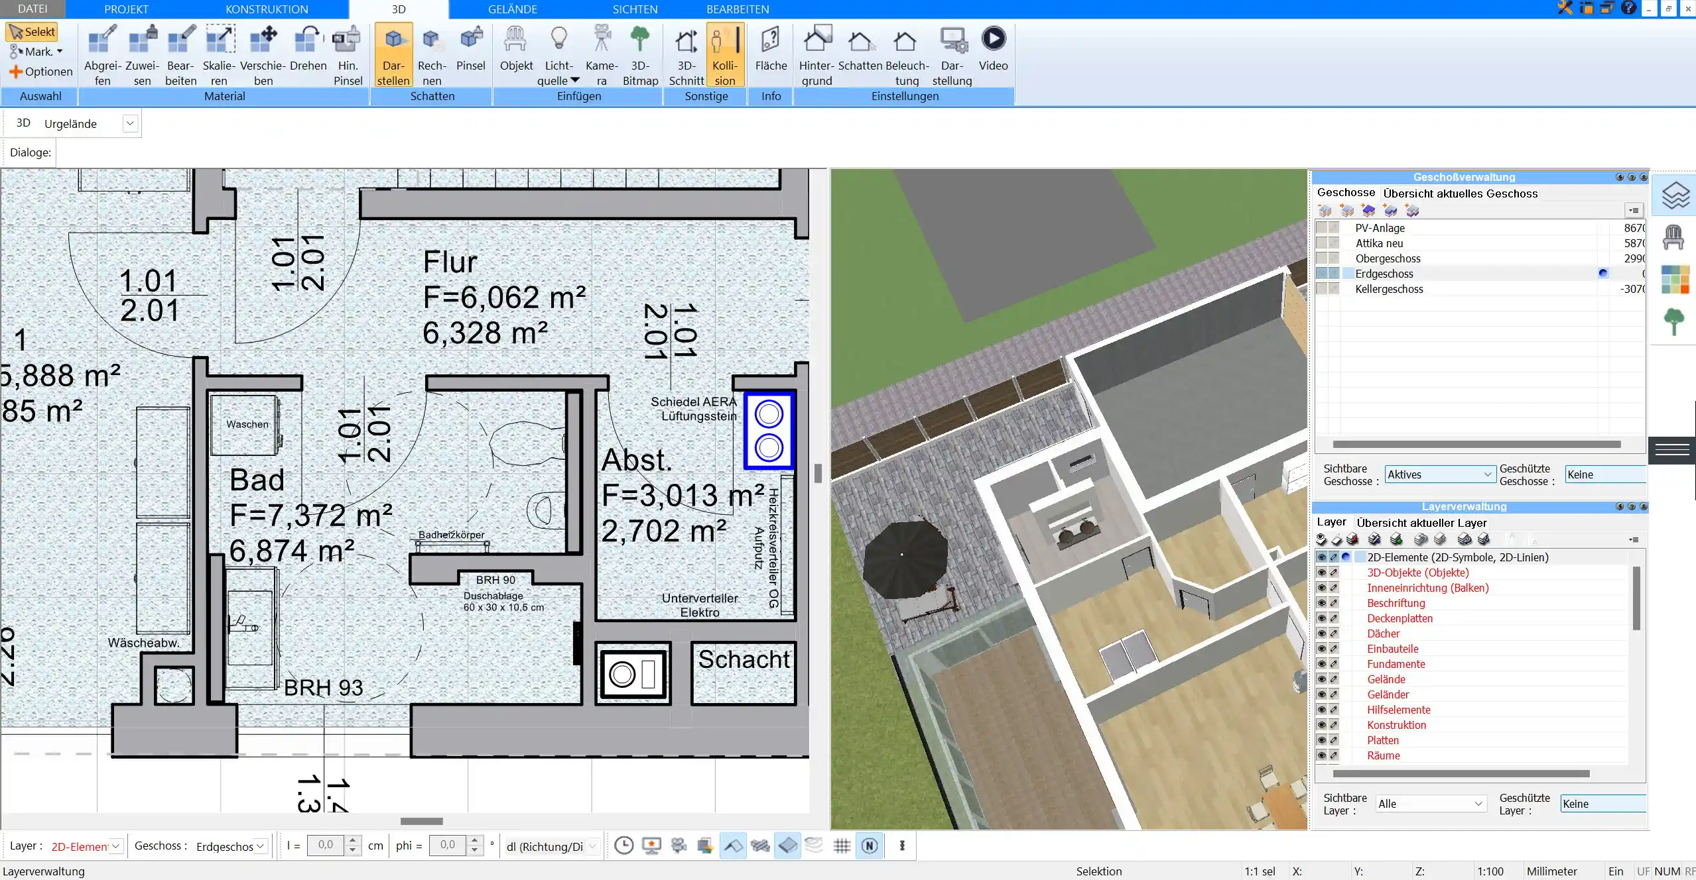Select the Obergeschoss floor entry
Screen dimensions: 1696x880
pos(1388,258)
